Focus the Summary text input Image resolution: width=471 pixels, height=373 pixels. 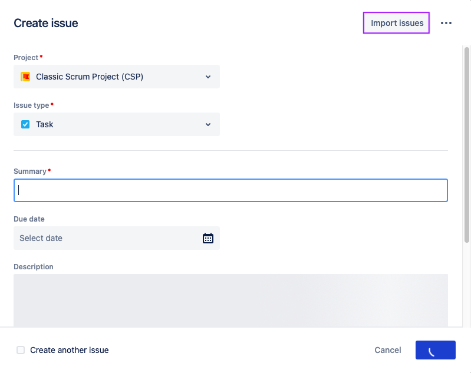click(x=230, y=190)
